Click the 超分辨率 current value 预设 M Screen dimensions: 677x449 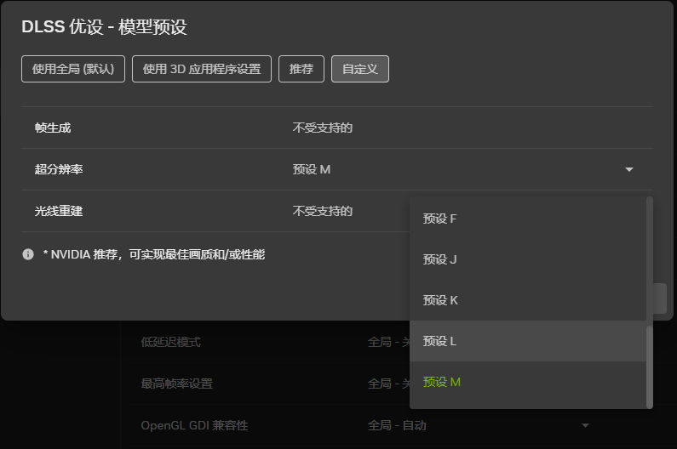pos(312,169)
